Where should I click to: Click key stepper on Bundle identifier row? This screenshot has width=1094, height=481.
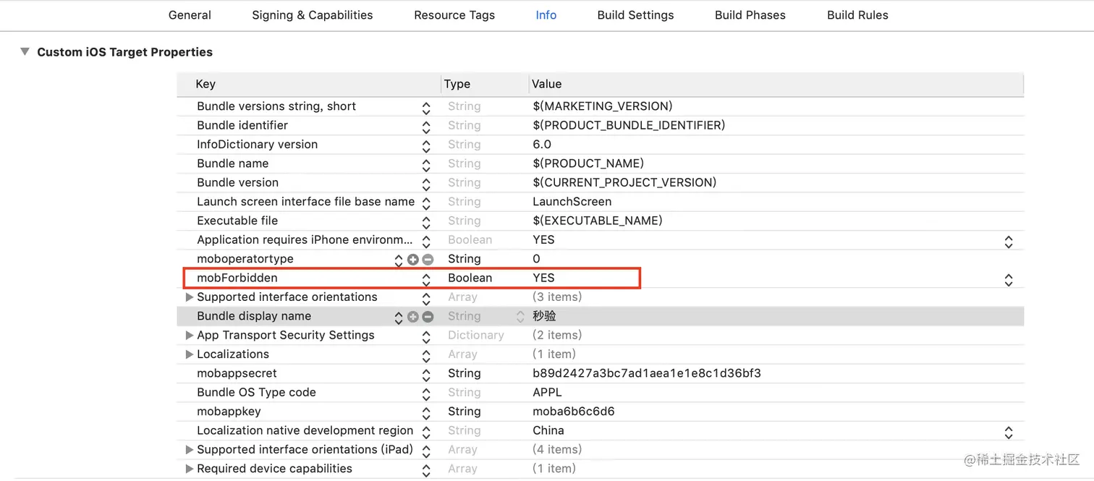[x=426, y=126]
